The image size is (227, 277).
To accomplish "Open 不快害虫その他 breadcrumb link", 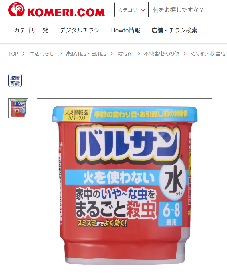I will [161, 54].
